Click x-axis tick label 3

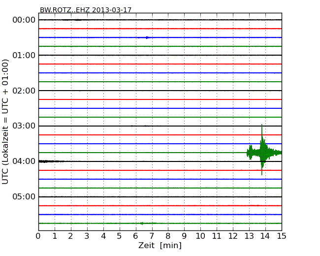87,236
